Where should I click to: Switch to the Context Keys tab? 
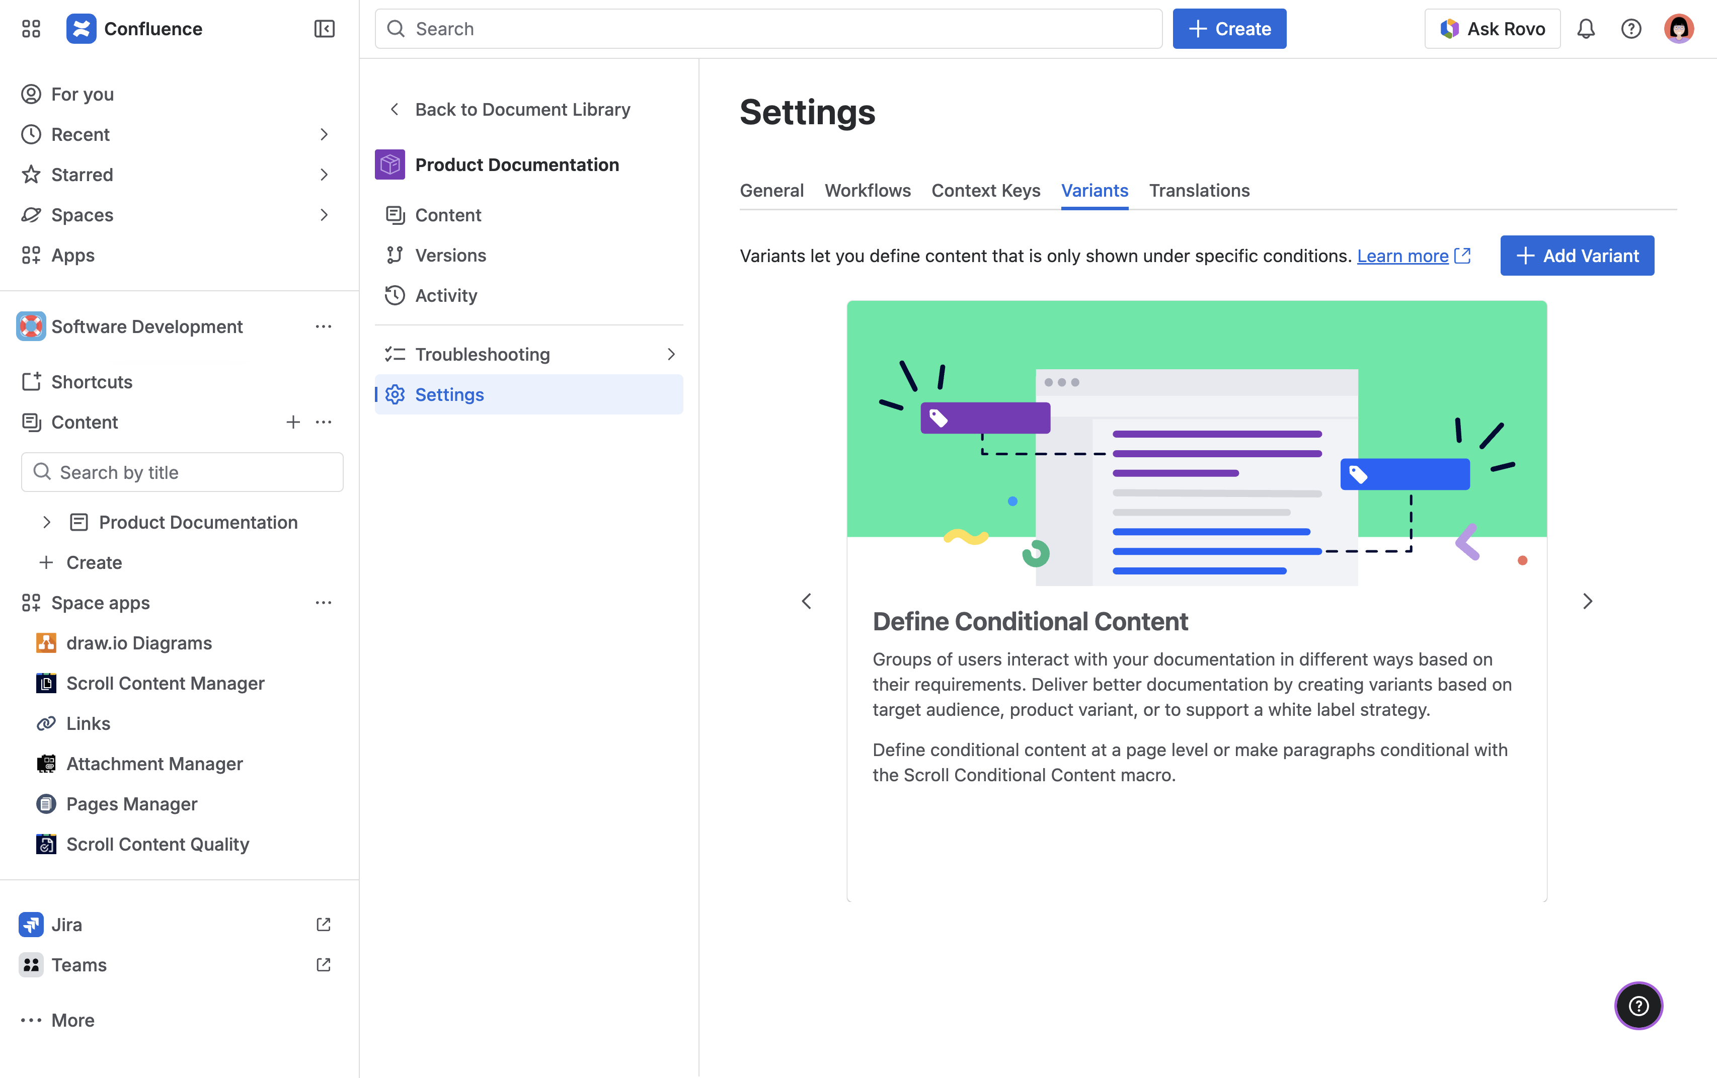[985, 190]
